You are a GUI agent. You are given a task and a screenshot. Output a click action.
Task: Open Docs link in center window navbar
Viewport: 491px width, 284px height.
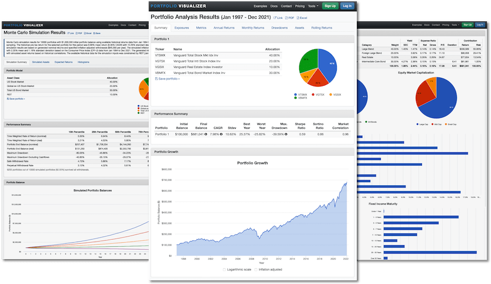tap(274, 6)
